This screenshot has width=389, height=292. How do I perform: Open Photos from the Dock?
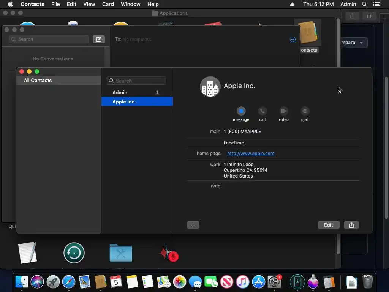[x=179, y=282]
